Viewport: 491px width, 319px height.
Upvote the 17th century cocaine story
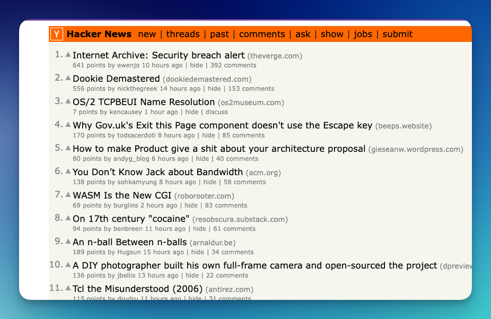68,218
